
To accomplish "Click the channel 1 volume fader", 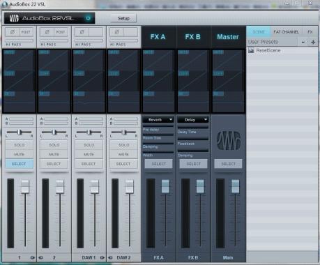I will click(25, 186).
